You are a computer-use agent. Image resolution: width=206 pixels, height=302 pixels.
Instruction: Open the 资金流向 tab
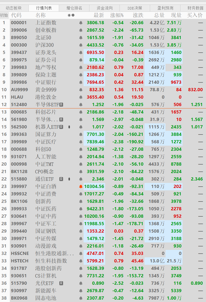[105, 8]
